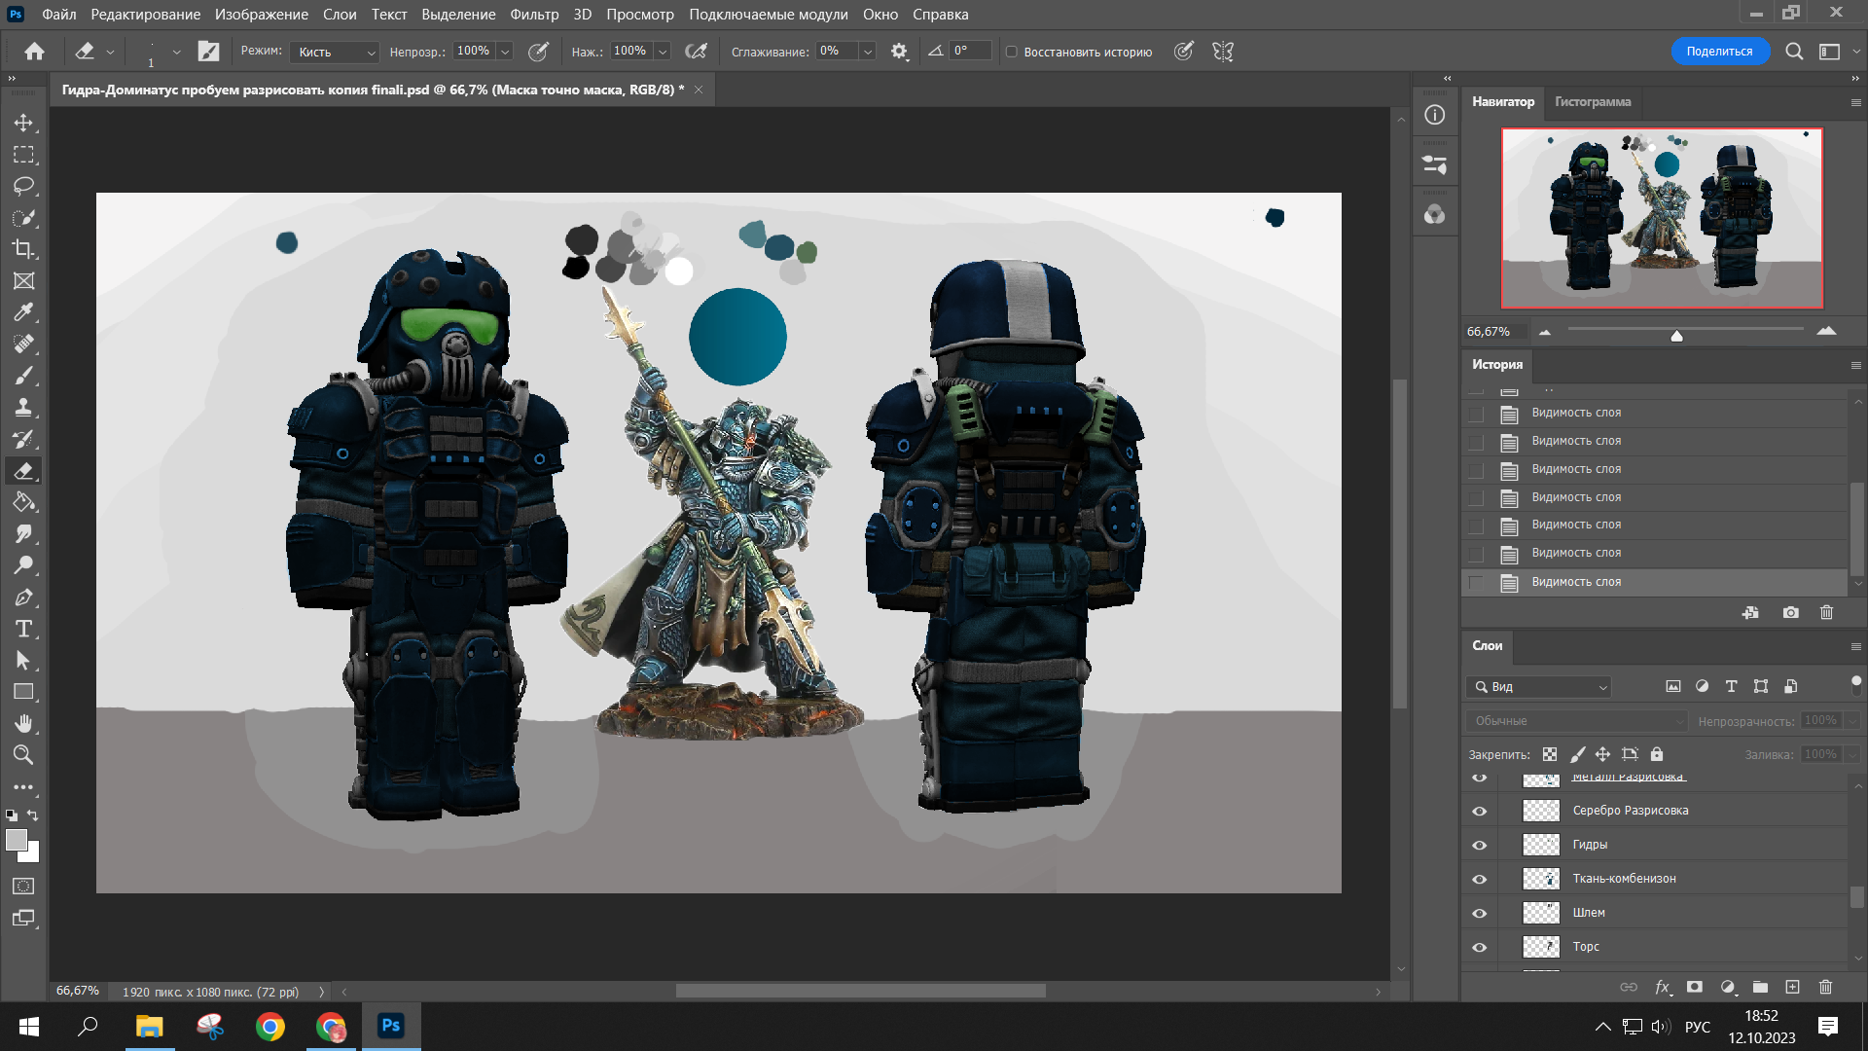Toggle Восстановить историю checkbox
The image size is (1868, 1051).
pos(1012,52)
